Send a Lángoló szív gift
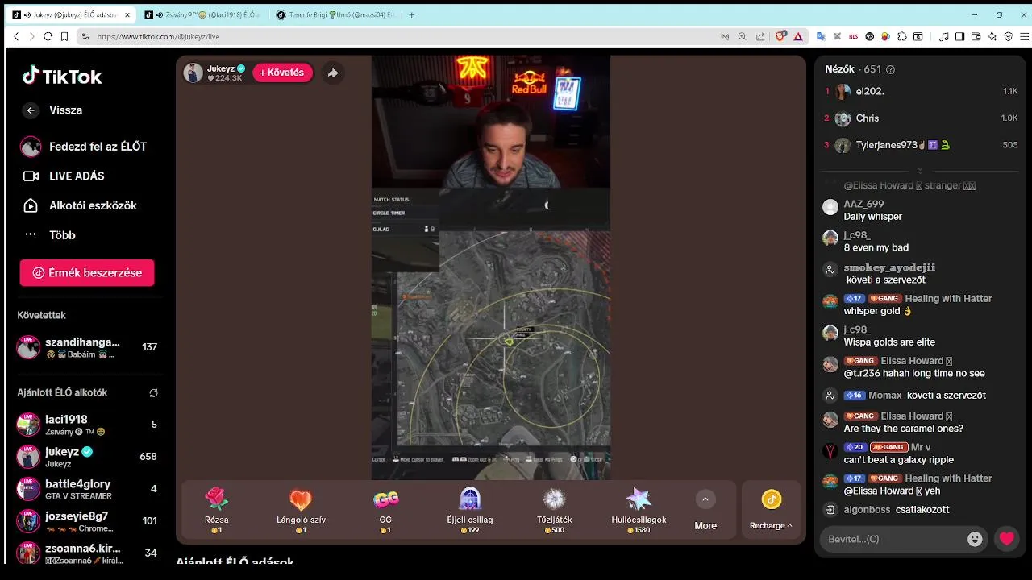 tap(301, 511)
